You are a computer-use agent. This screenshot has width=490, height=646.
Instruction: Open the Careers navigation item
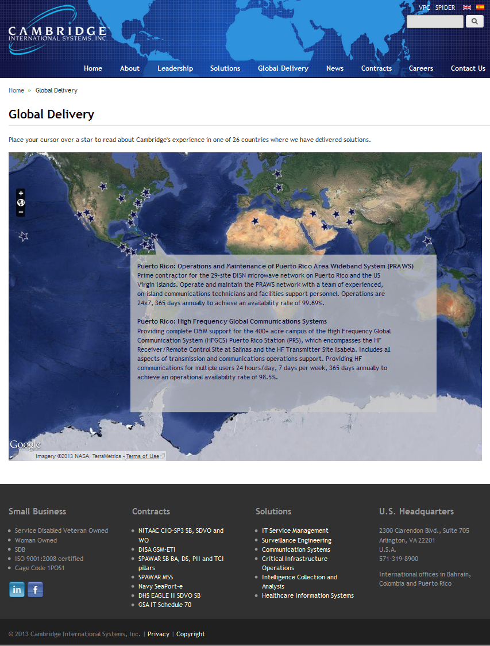[x=421, y=68]
